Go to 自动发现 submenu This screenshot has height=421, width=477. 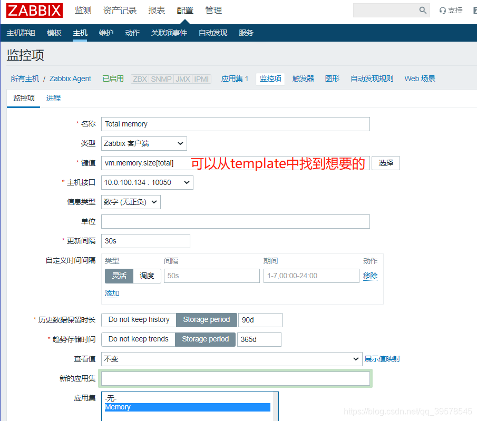pyautogui.click(x=213, y=33)
